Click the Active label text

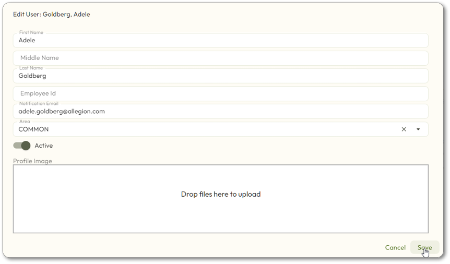coord(44,146)
